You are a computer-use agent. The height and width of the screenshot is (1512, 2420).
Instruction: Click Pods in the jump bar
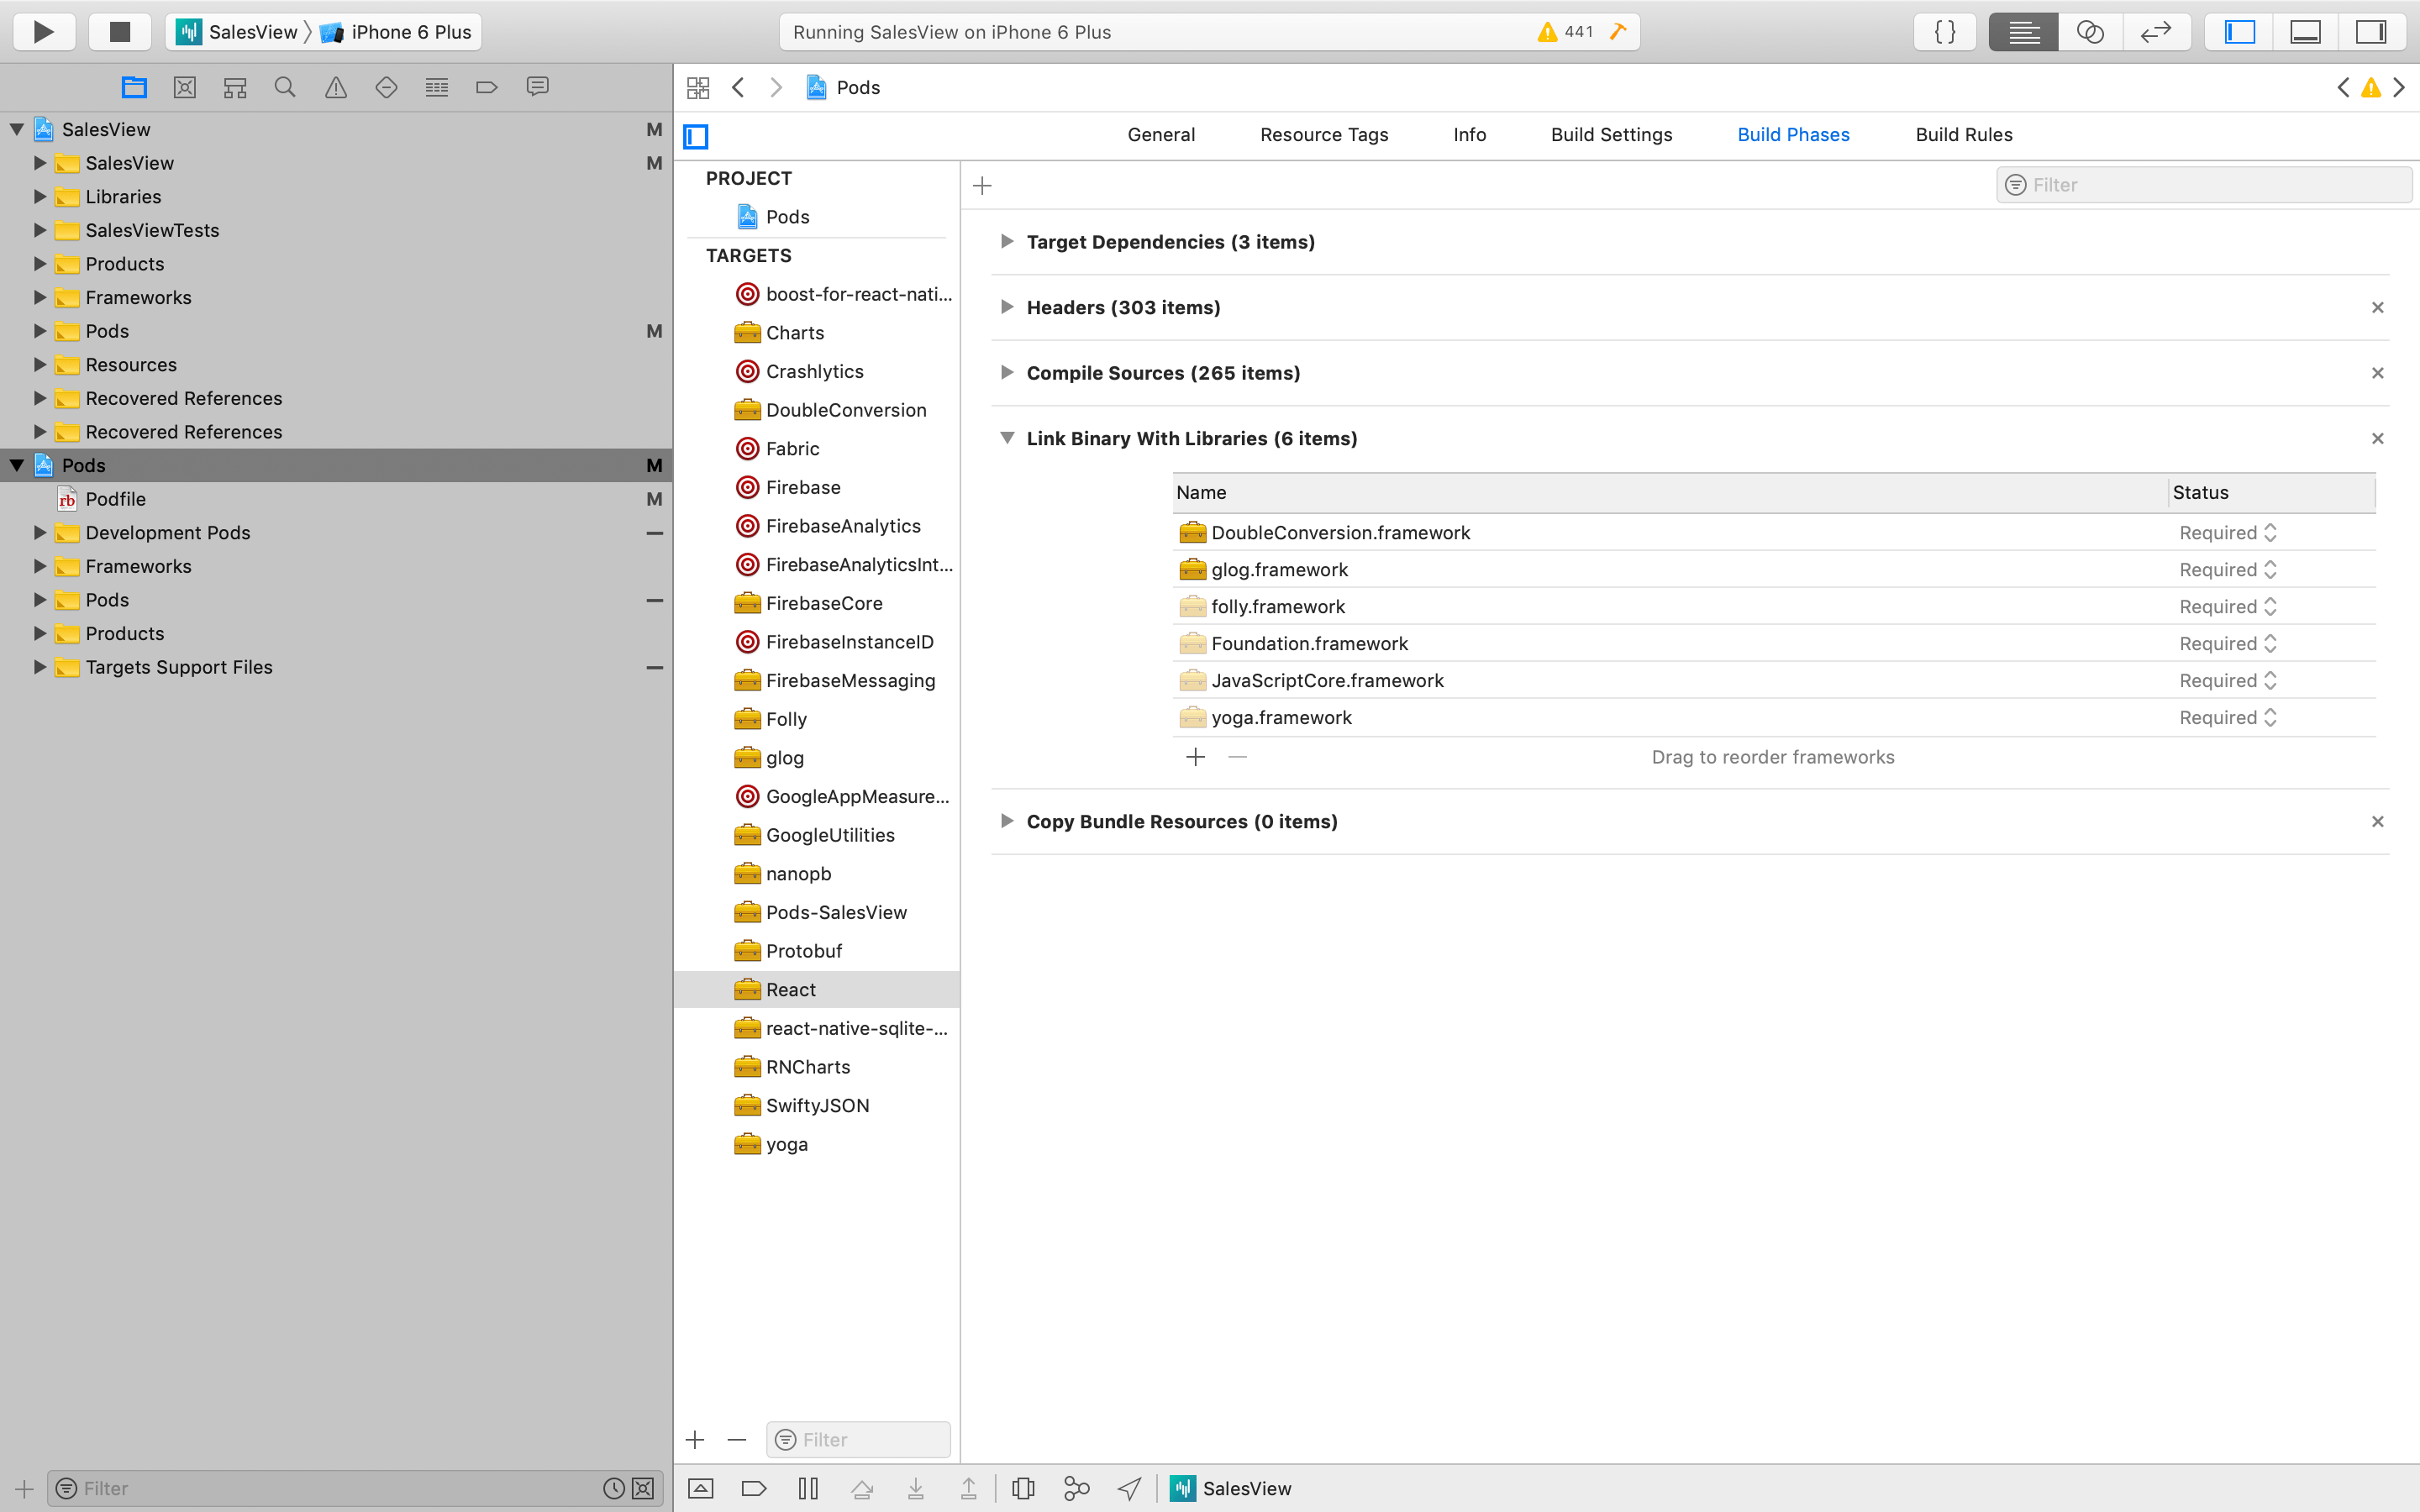[x=855, y=87]
